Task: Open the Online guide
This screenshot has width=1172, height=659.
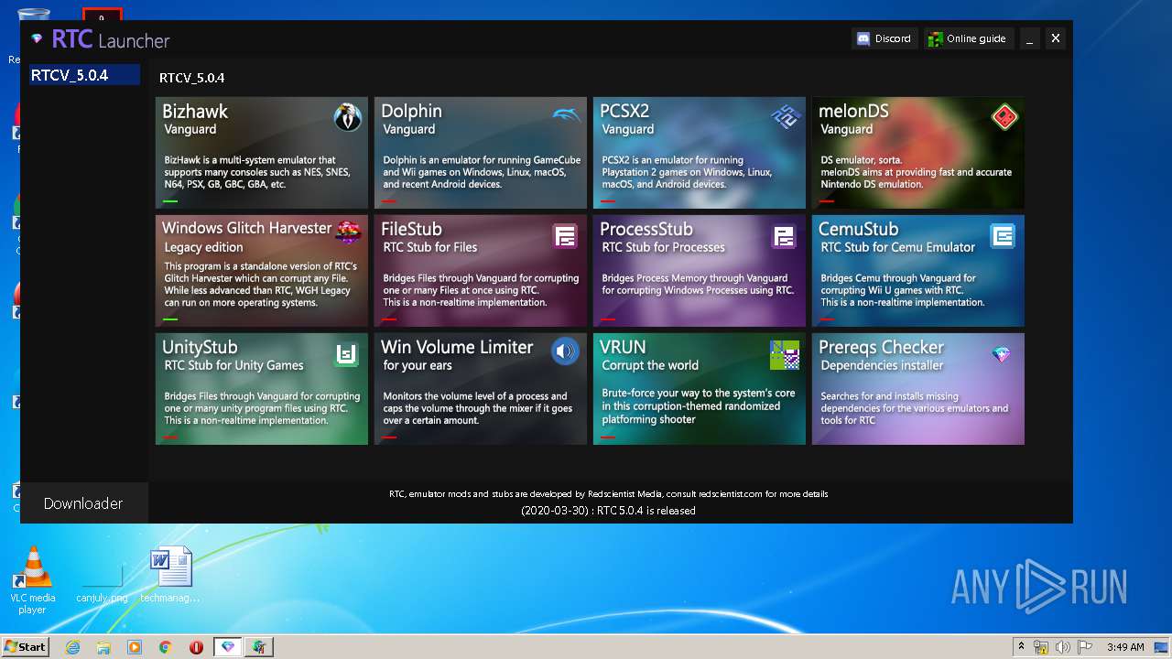Action: [x=967, y=38]
